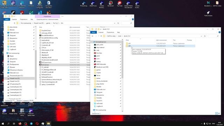
Task: Open recent locations dropdown in dxvk window
Action: click(x=99, y=36)
